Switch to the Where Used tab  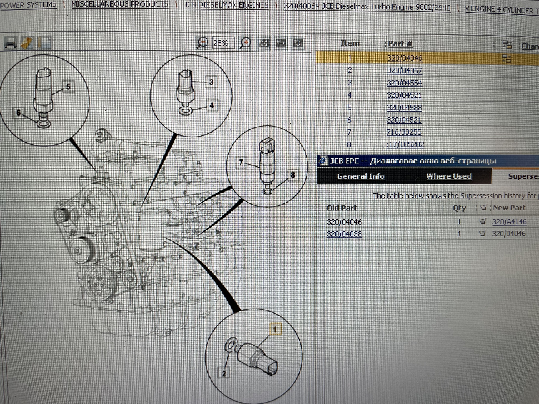(x=449, y=176)
